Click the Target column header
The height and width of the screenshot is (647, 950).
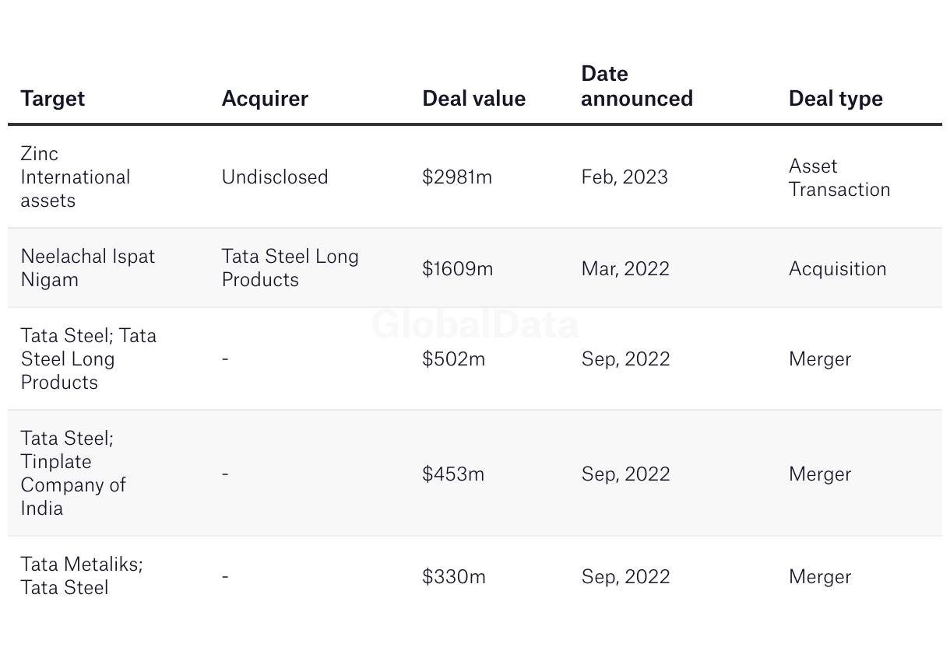coord(53,99)
